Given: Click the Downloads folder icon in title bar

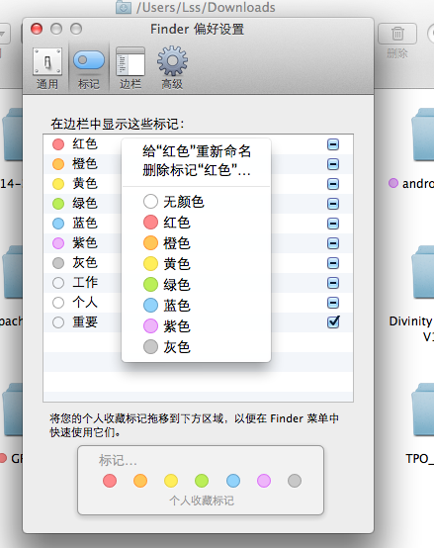Looking at the screenshot, I should pyautogui.click(x=124, y=7).
